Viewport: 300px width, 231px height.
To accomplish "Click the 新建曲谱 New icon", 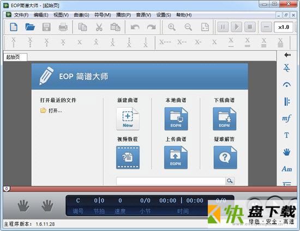I will click(x=128, y=119).
